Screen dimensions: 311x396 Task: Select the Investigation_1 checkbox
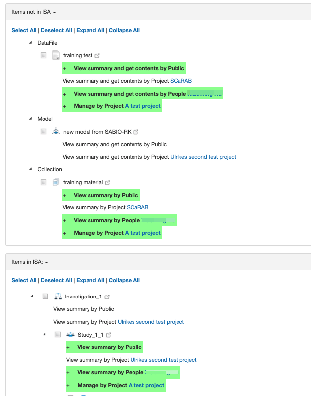(x=45, y=297)
